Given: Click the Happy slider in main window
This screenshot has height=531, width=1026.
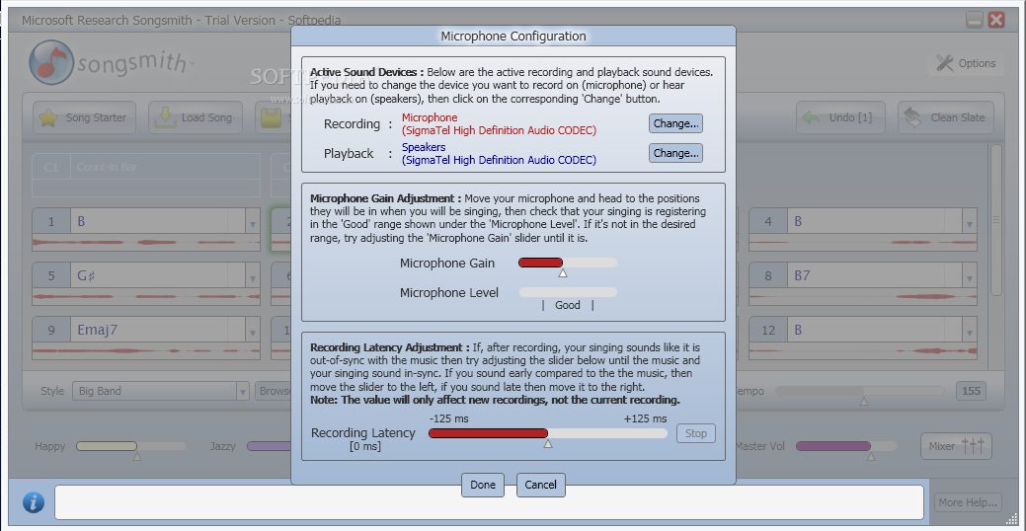Looking at the screenshot, I should pyautogui.click(x=130, y=446).
